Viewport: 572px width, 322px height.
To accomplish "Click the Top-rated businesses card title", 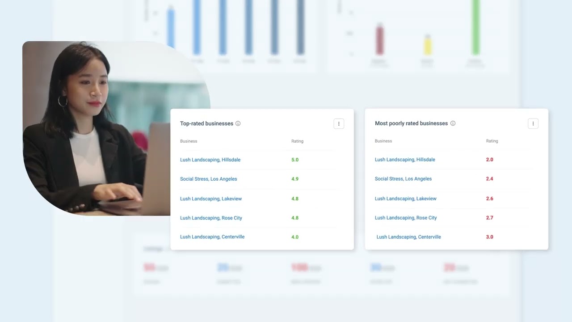I will coord(206,123).
